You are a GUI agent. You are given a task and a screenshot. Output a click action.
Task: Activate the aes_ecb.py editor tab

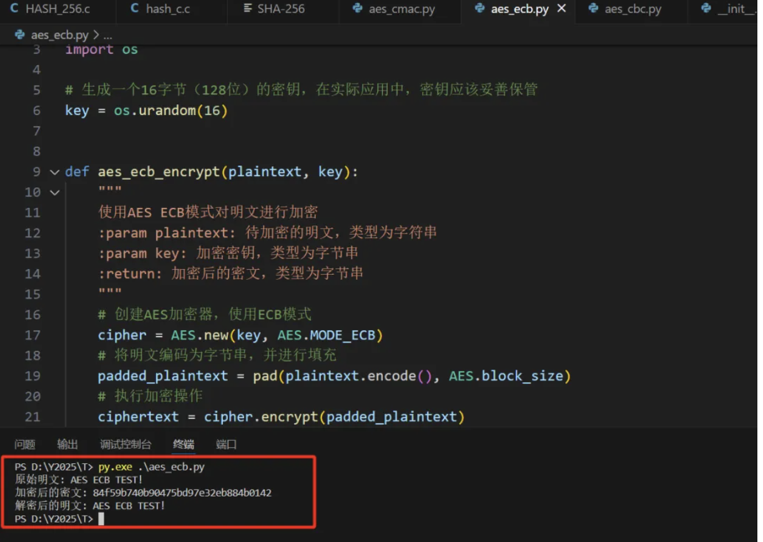519,9
